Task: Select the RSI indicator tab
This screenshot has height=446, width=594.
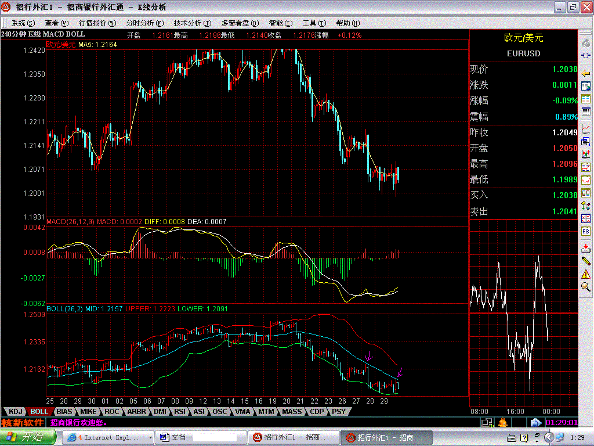Action: coord(180,412)
